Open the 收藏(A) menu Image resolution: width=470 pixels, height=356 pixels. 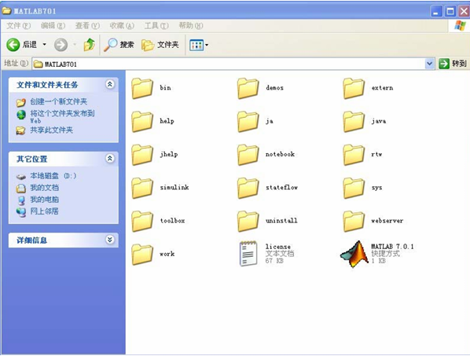[122, 26]
